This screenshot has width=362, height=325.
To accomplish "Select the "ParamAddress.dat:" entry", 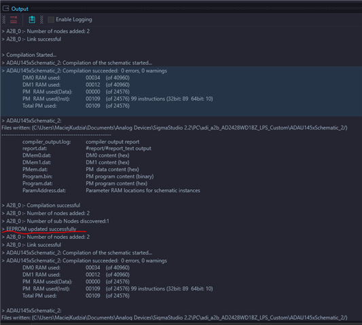I will [x=44, y=191].
